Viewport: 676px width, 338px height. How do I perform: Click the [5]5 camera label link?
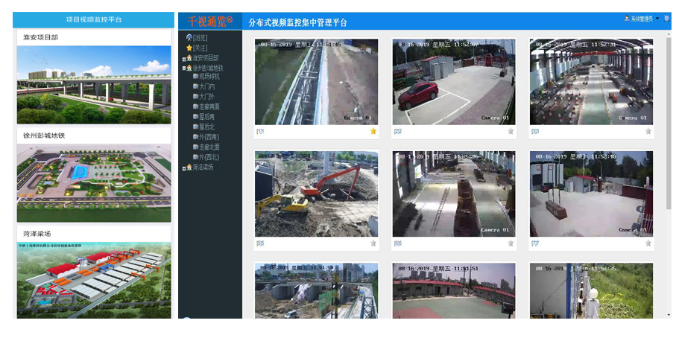260,243
